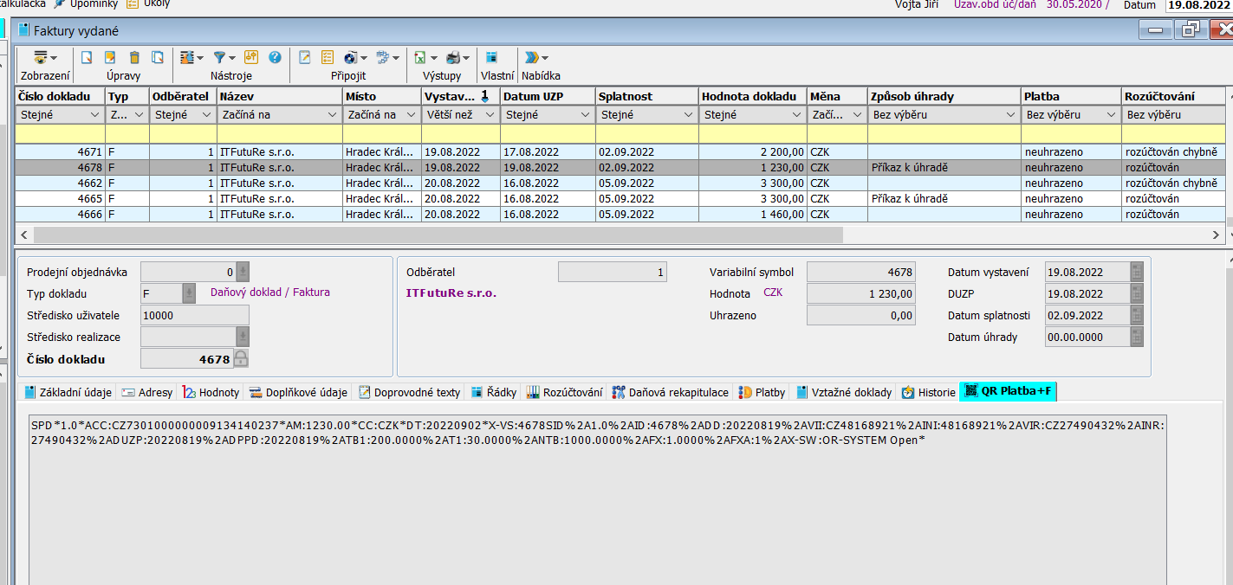The height and width of the screenshot is (585, 1233).
Task: Open the Datum splatnosti calendar picker
Action: pyautogui.click(x=1136, y=316)
